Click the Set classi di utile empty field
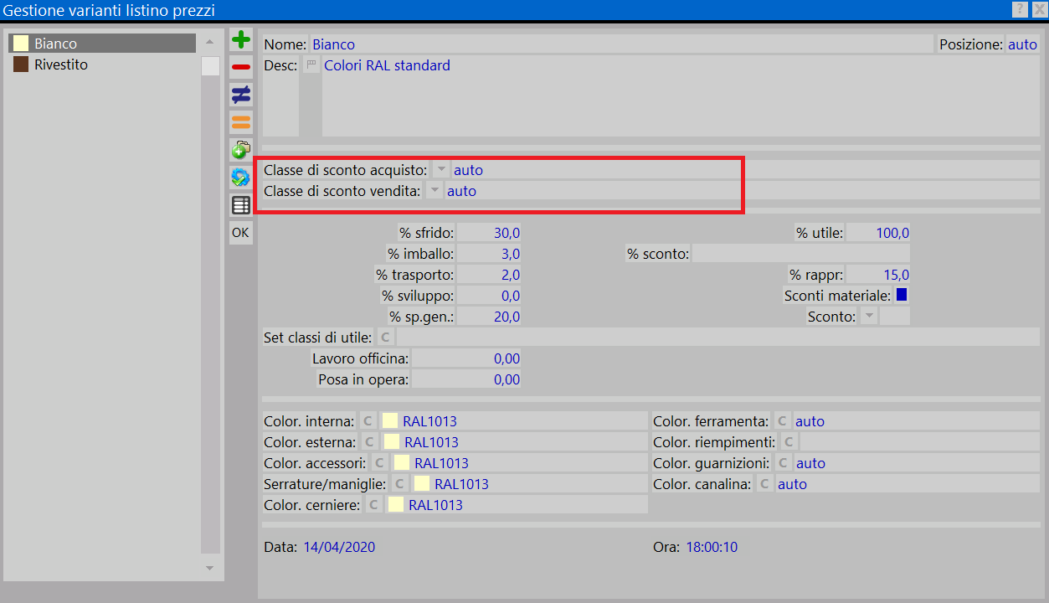1049x603 pixels. (717, 338)
